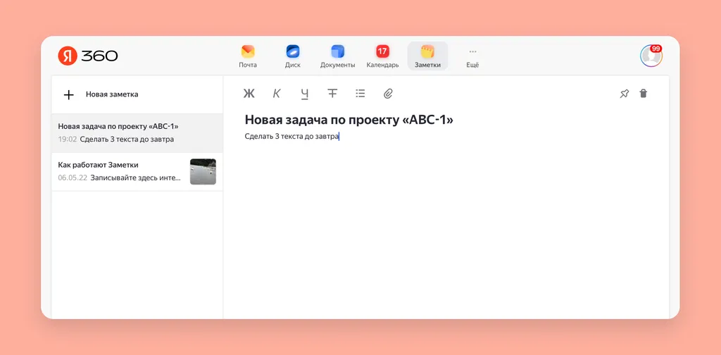The width and height of the screenshot is (721, 355).
Task: Click the 06.05.22 date in note list
Action: [x=73, y=178]
